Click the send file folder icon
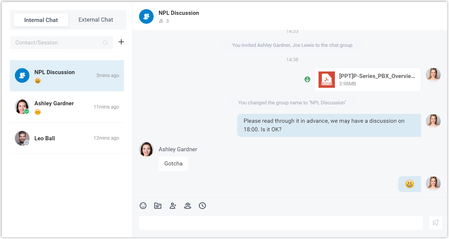449x239 pixels. [158, 205]
